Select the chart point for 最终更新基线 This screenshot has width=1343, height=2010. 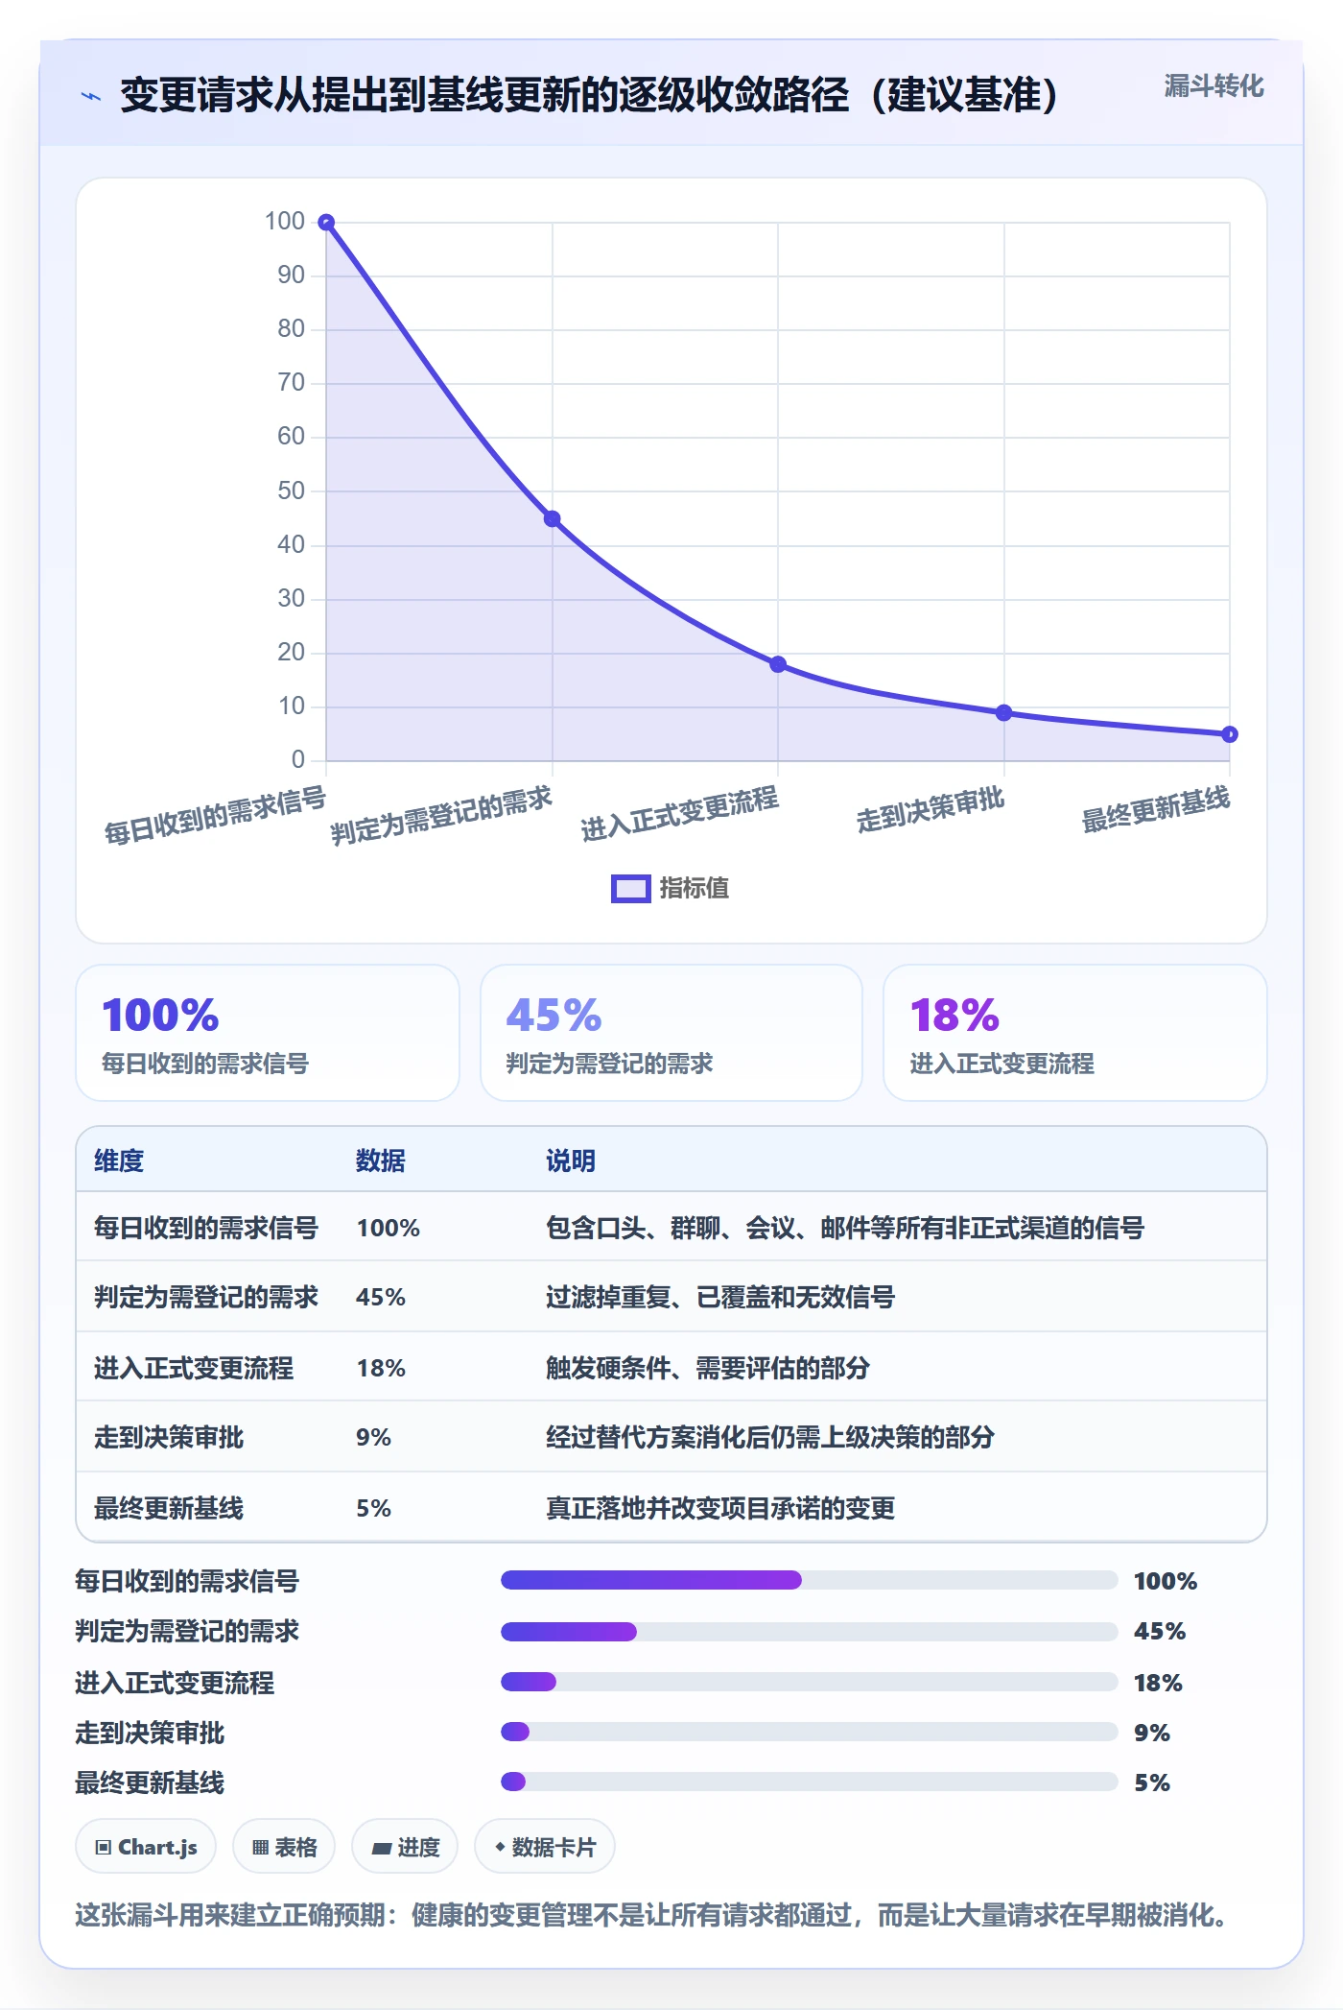(1230, 734)
